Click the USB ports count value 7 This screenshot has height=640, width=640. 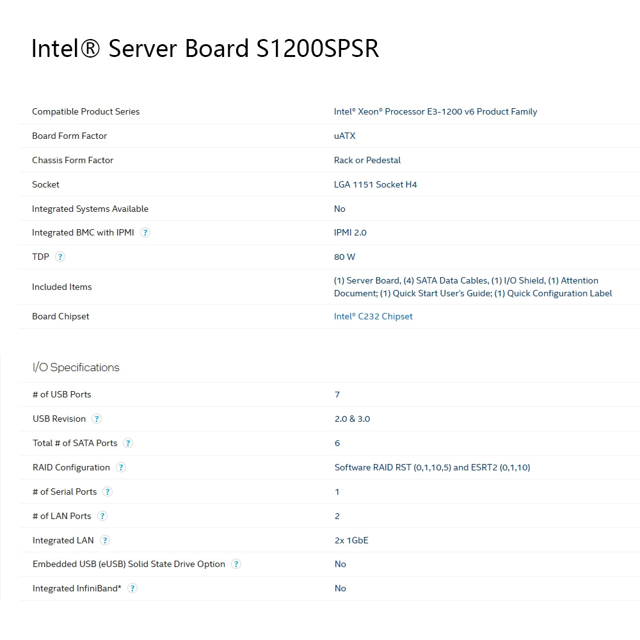(x=337, y=394)
